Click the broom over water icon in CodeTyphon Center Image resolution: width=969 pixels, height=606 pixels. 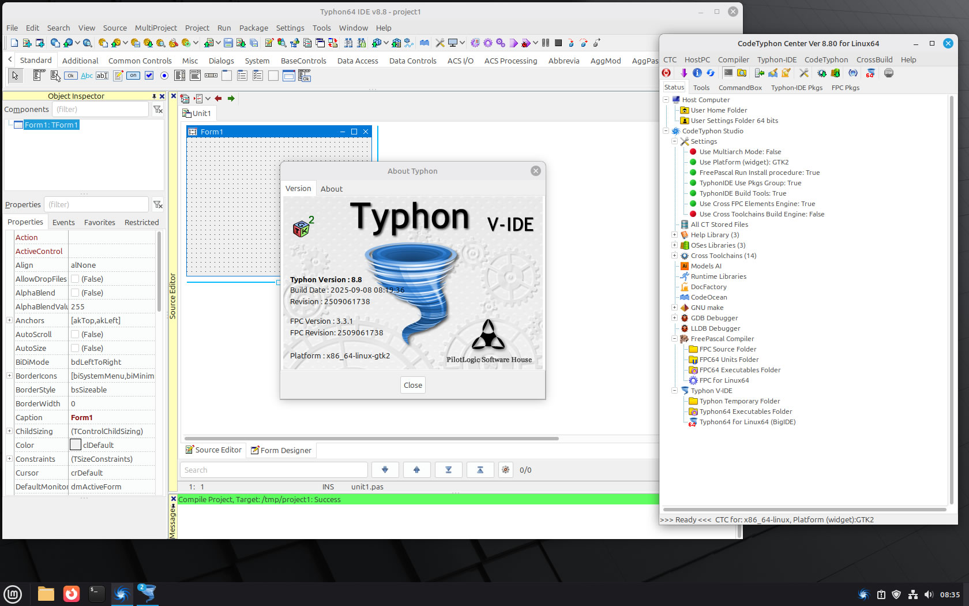coord(773,73)
